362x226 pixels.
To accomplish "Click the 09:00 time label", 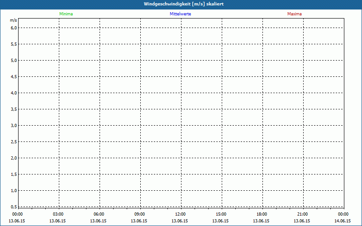I will click(140, 214).
